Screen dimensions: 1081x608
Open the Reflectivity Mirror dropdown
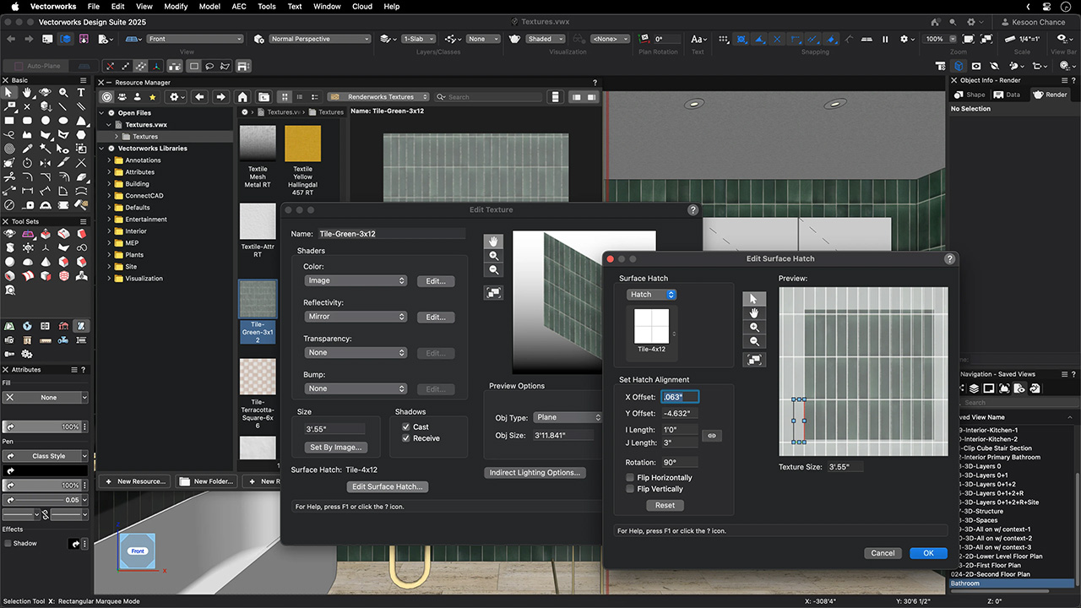pyautogui.click(x=356, y=317)
